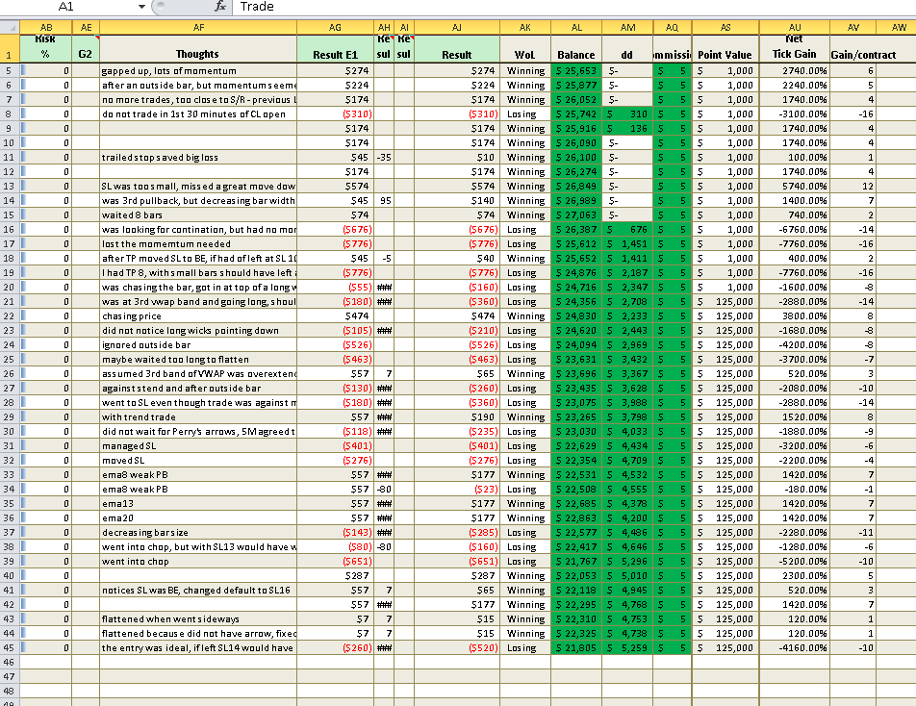916x706 pixels.
Task: Select column header AG
Action: pyautogui.click(x=335, y=28)
